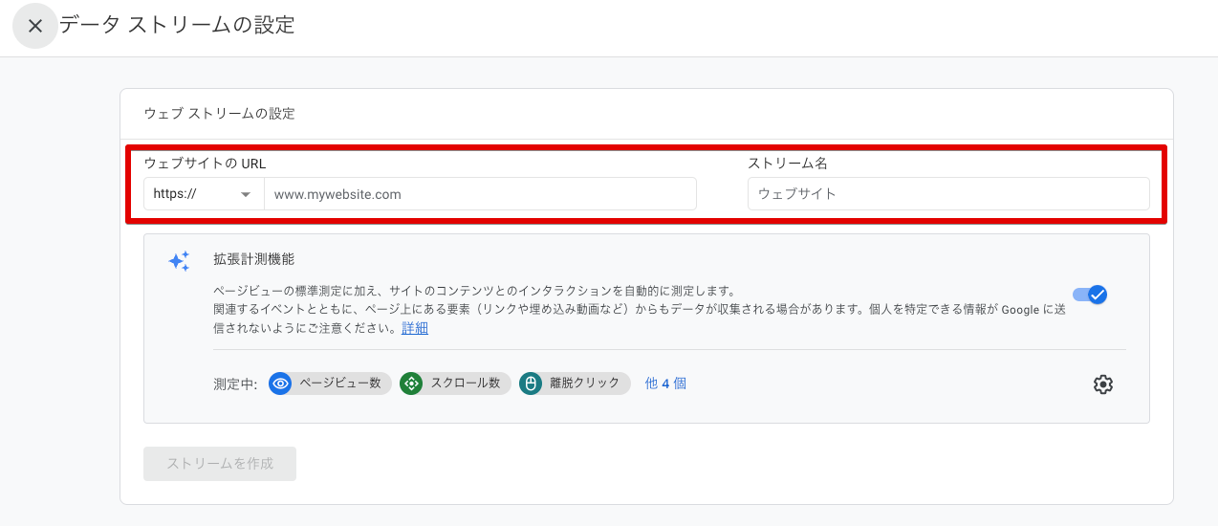Close the data stream settings panel

(x=35, y=26)
